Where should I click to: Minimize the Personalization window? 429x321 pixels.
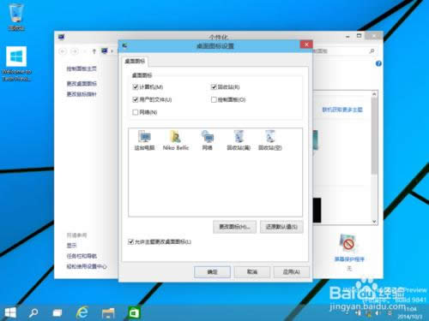[347, 37]
